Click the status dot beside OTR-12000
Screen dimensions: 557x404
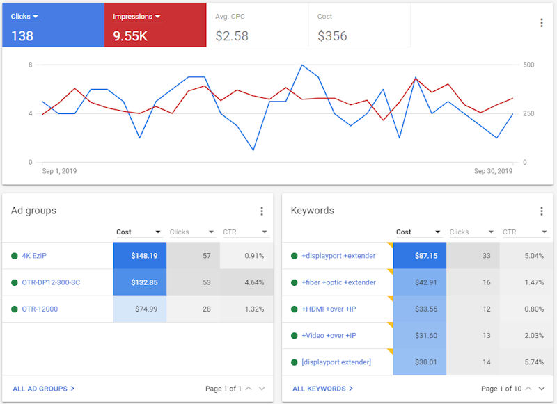pos(15,309)
